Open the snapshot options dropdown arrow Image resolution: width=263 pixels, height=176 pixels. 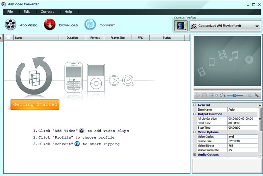(216, 95)
